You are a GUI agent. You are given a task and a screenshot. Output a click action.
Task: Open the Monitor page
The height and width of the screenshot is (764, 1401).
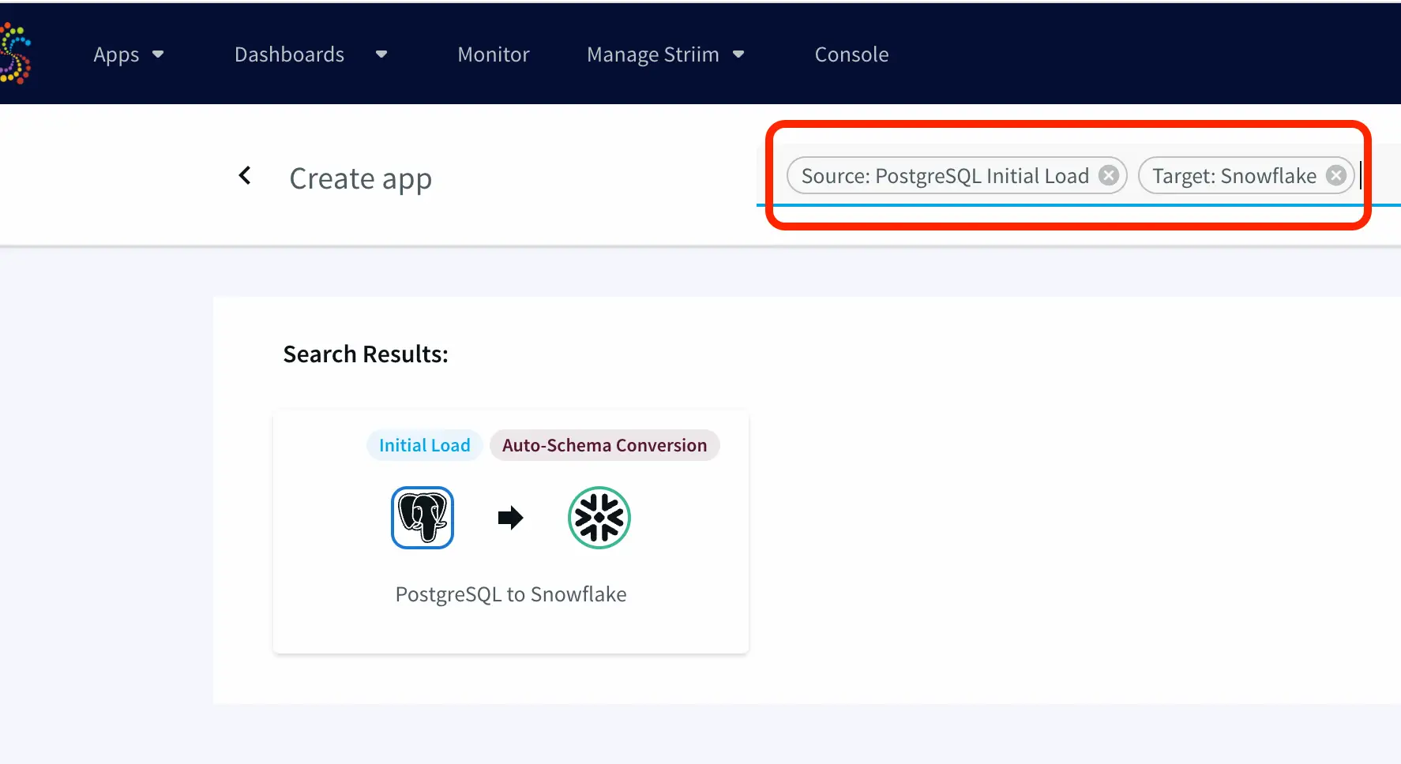coord(493,54)
